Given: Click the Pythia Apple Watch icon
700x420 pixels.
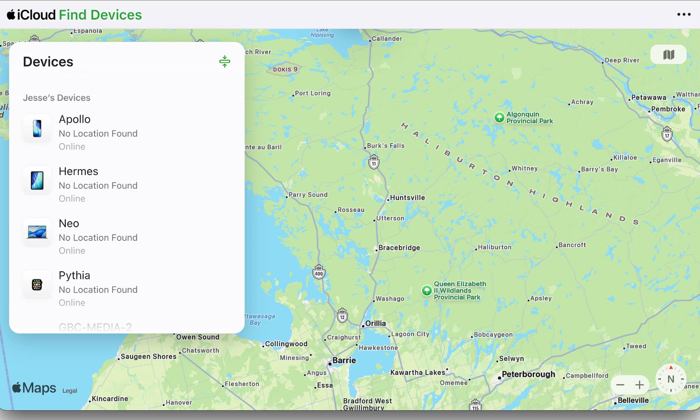Looking at the screenshot, I should pyautogui.click(x=37, y=285).
